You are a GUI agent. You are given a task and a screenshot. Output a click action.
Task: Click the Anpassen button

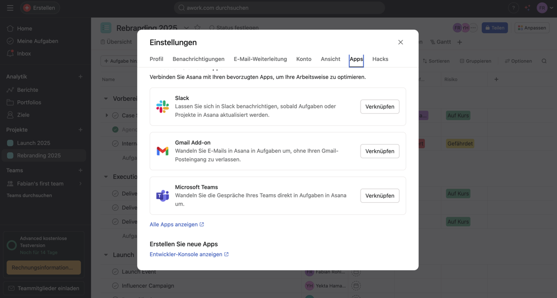coord(532,28)
